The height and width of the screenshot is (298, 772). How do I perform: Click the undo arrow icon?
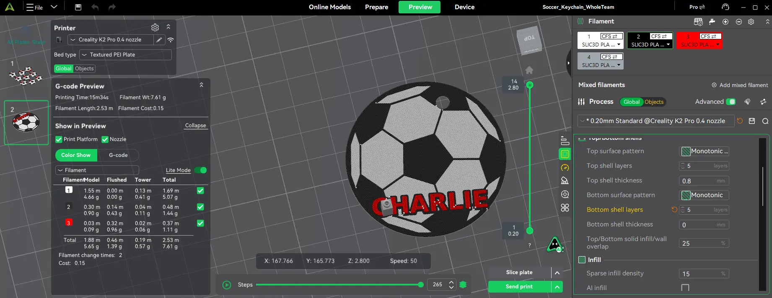coord(95,7)
